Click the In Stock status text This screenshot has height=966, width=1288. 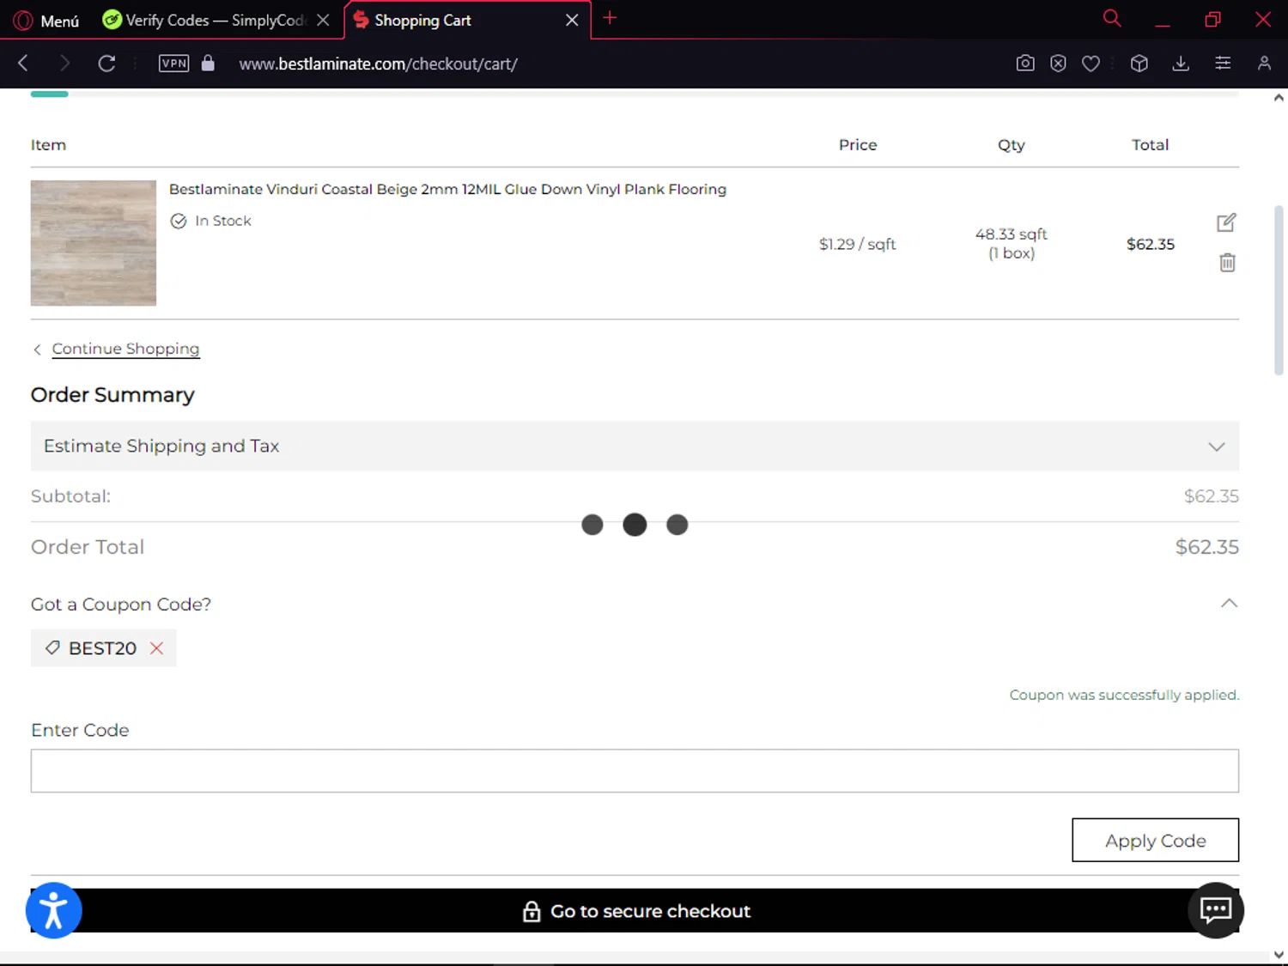click(223, 221)
